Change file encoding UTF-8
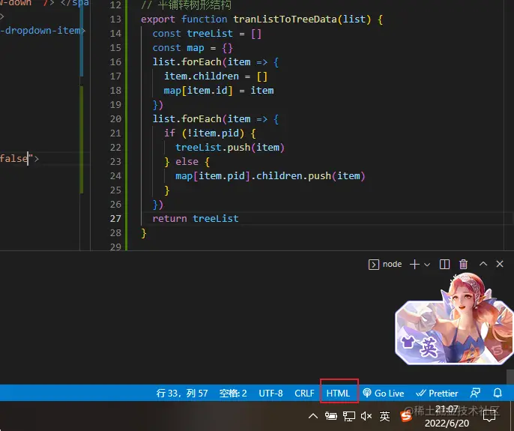The width and height of the screenshot is (514, 431). (270, 393)
